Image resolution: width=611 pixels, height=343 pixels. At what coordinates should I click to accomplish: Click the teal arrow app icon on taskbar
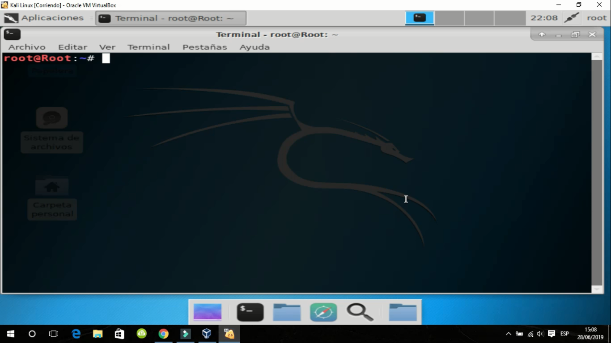click(185, 334)
